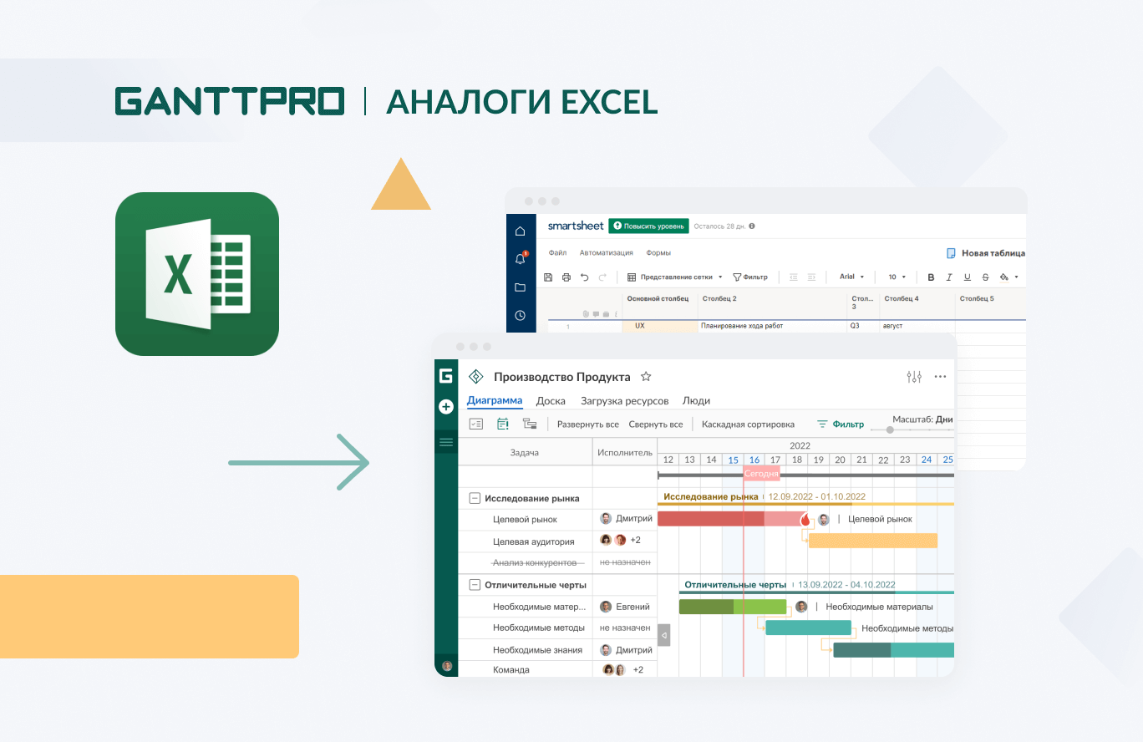
Task: Select the Планирование хода работ cell
Action: click(x=772, y=326)
